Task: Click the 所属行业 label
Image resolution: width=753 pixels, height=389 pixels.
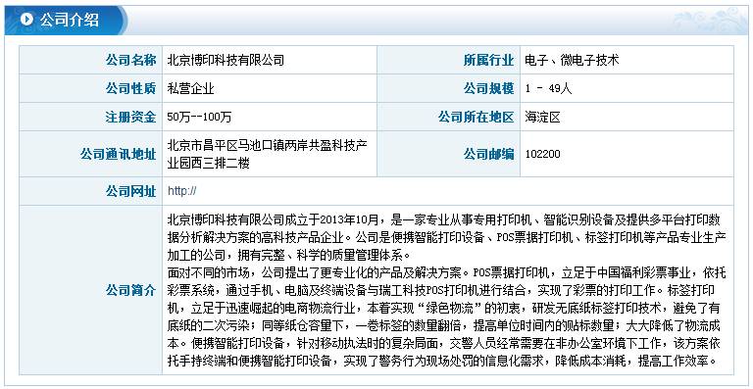Action: pos(488,61)
